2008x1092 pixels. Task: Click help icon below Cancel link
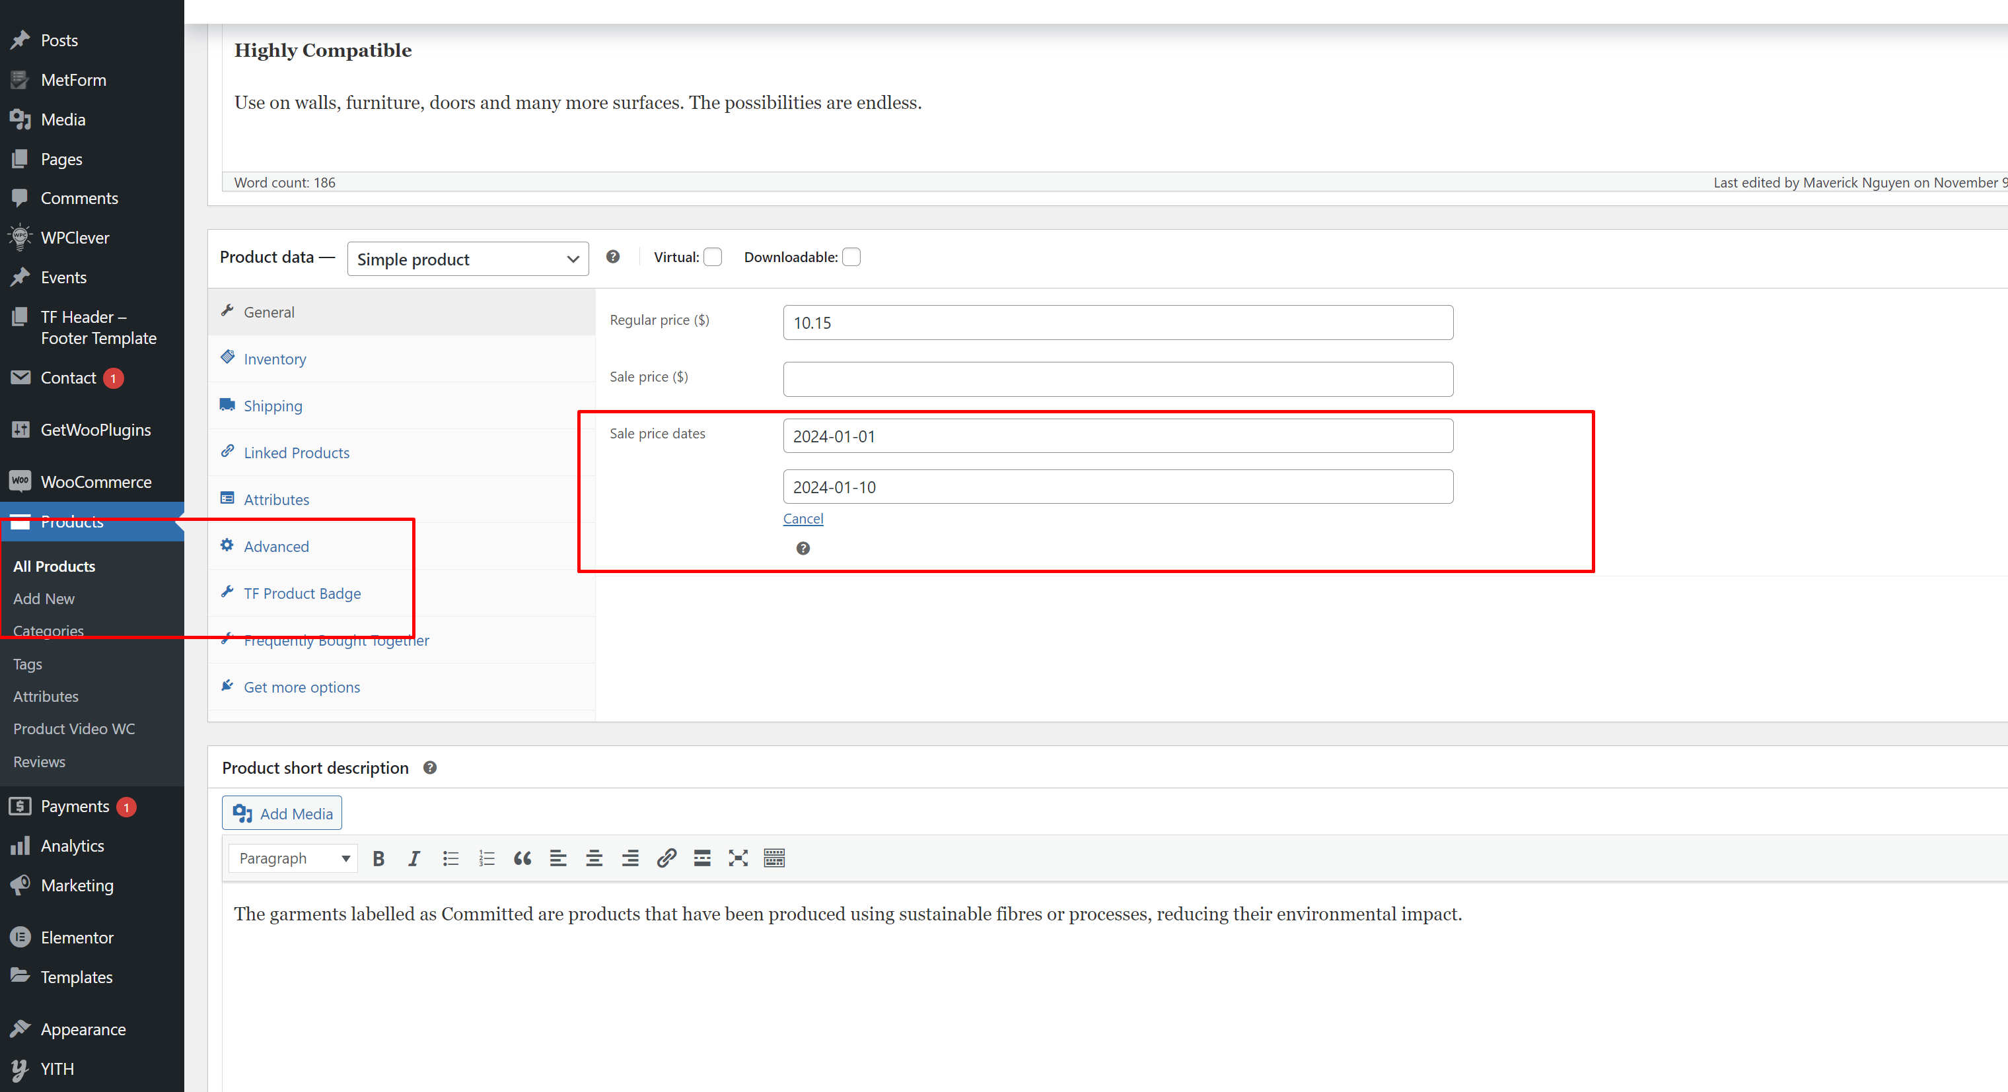(803, 549)
